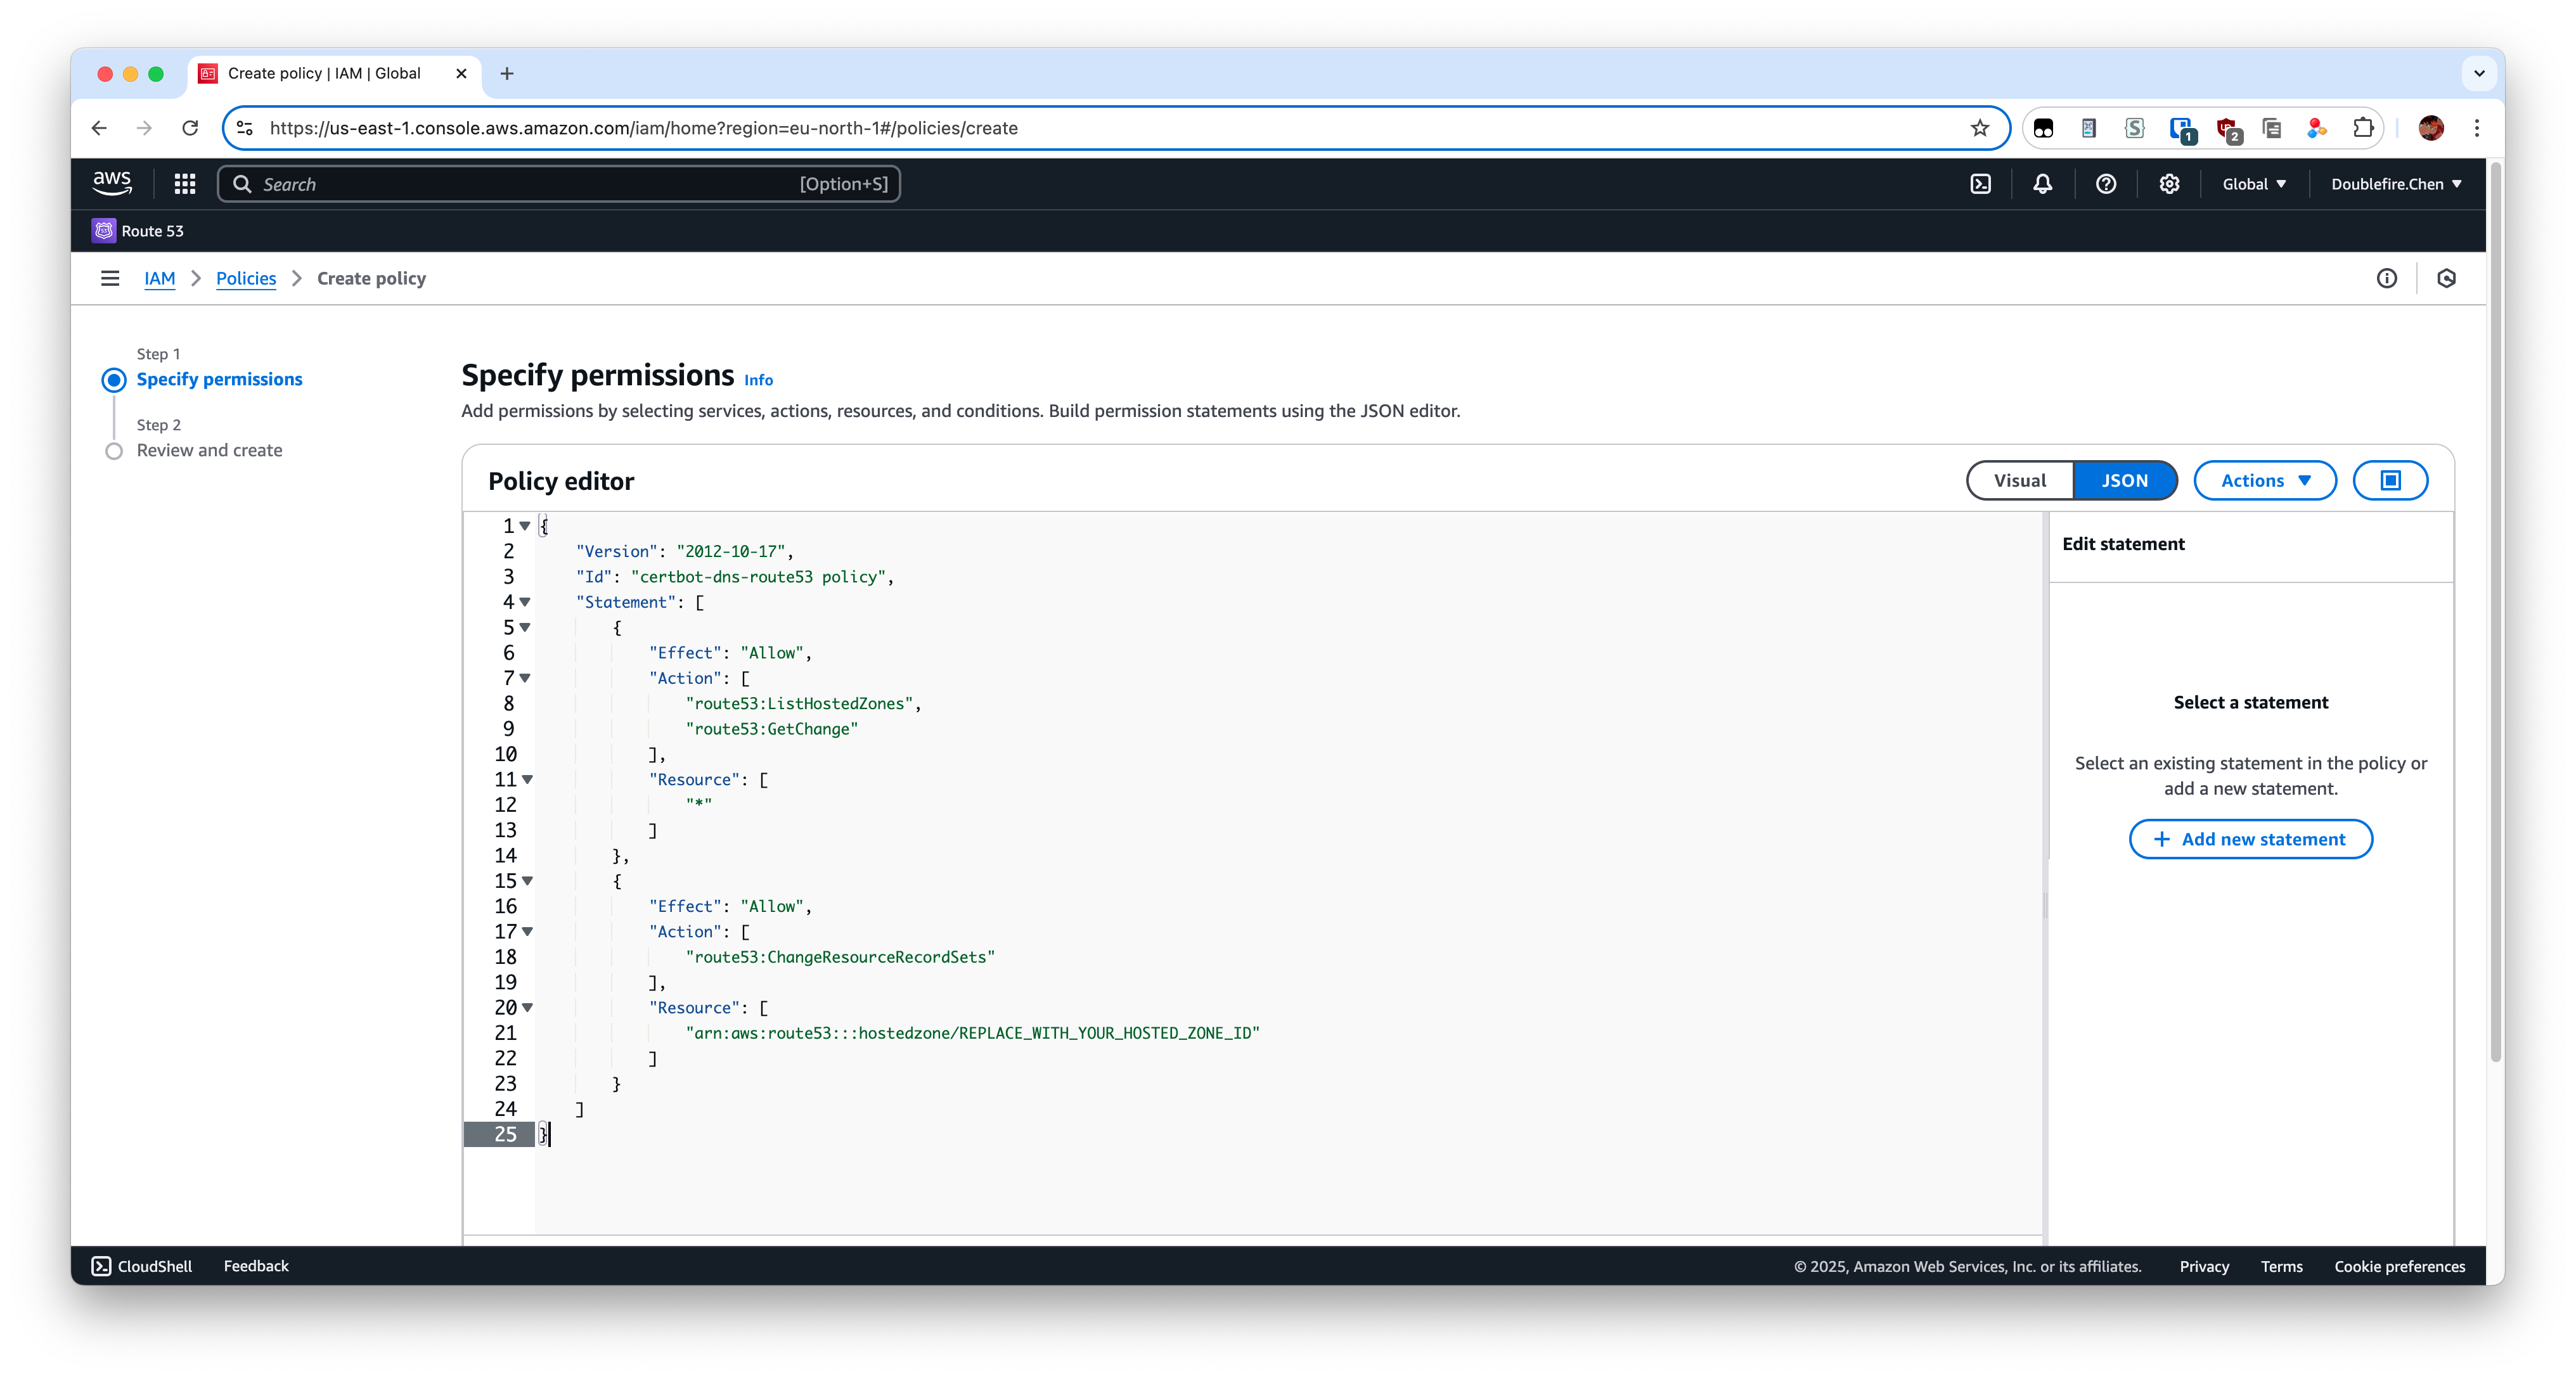The image size is (2576, 1379).
Task: Open the Info link beside Specify permissions
Action: click(758, 380)
